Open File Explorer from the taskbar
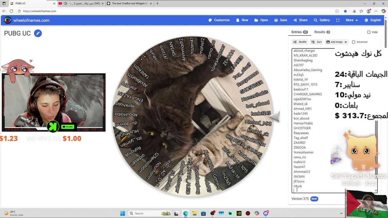This screenshot has width=388, height=218. [x=194, y=213]
